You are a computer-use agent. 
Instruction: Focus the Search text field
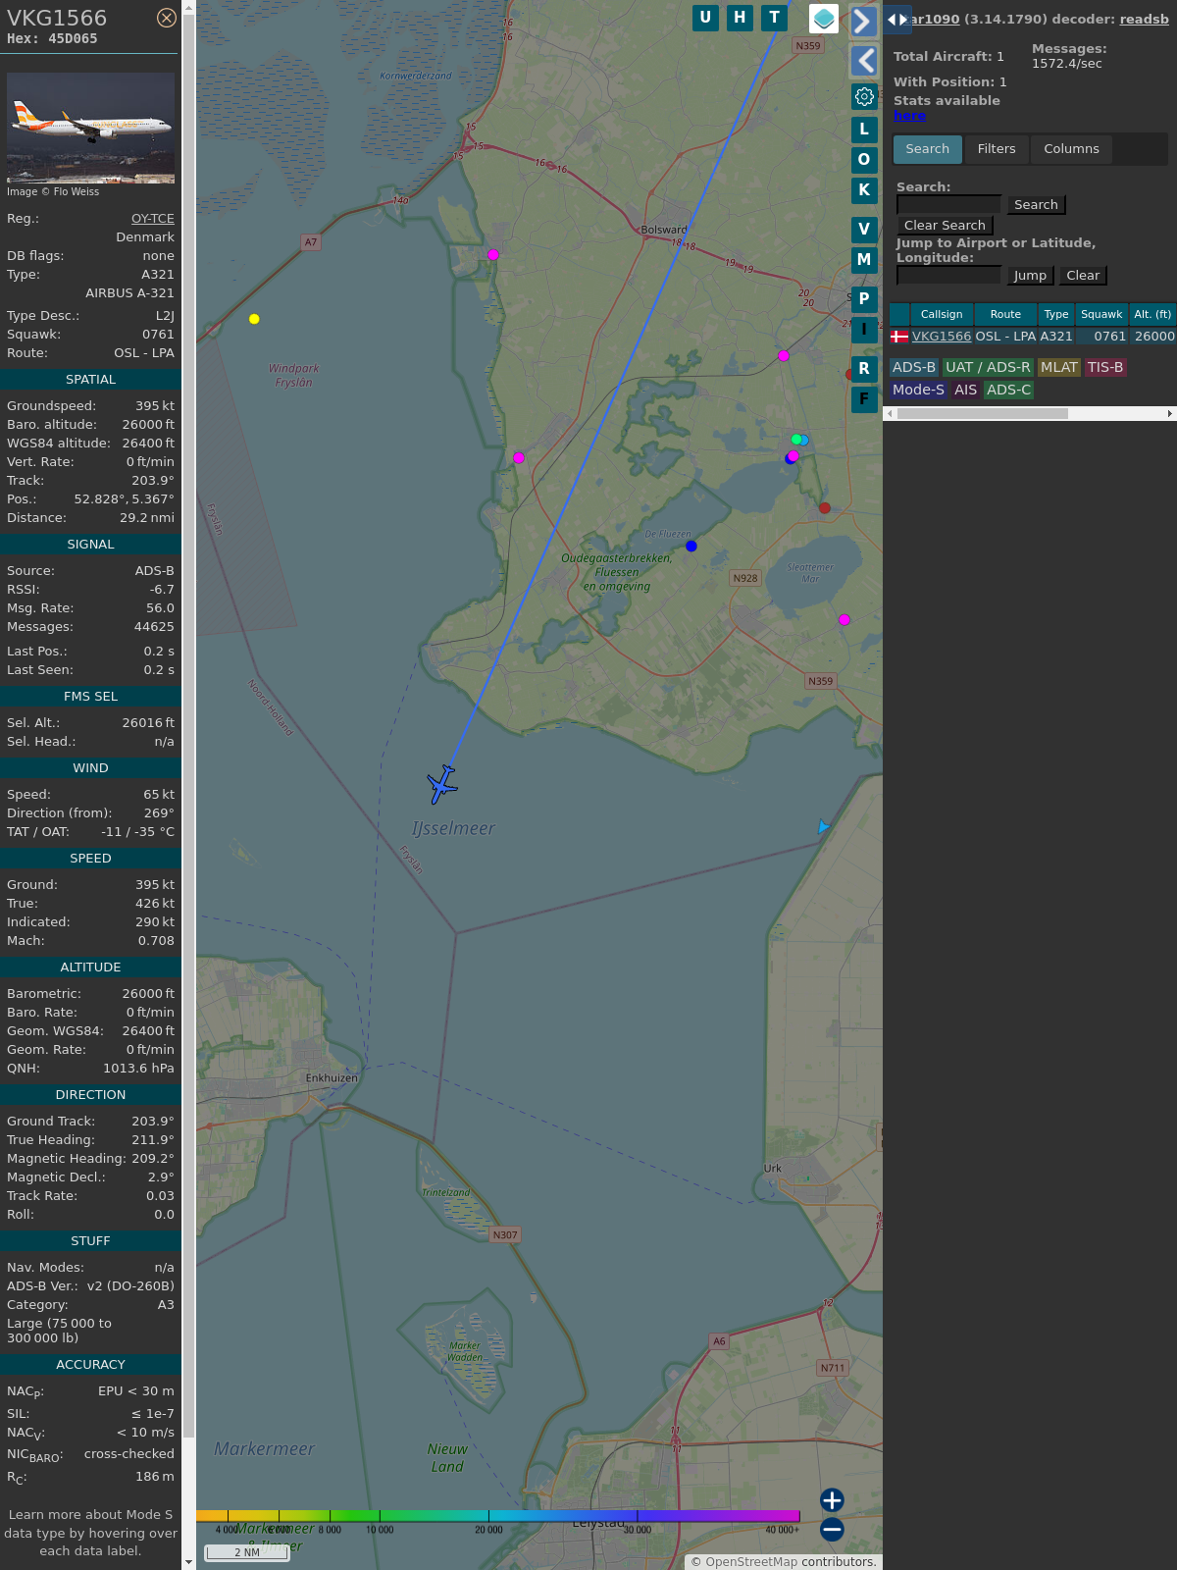pyautogui.click(x=949, y=204)
